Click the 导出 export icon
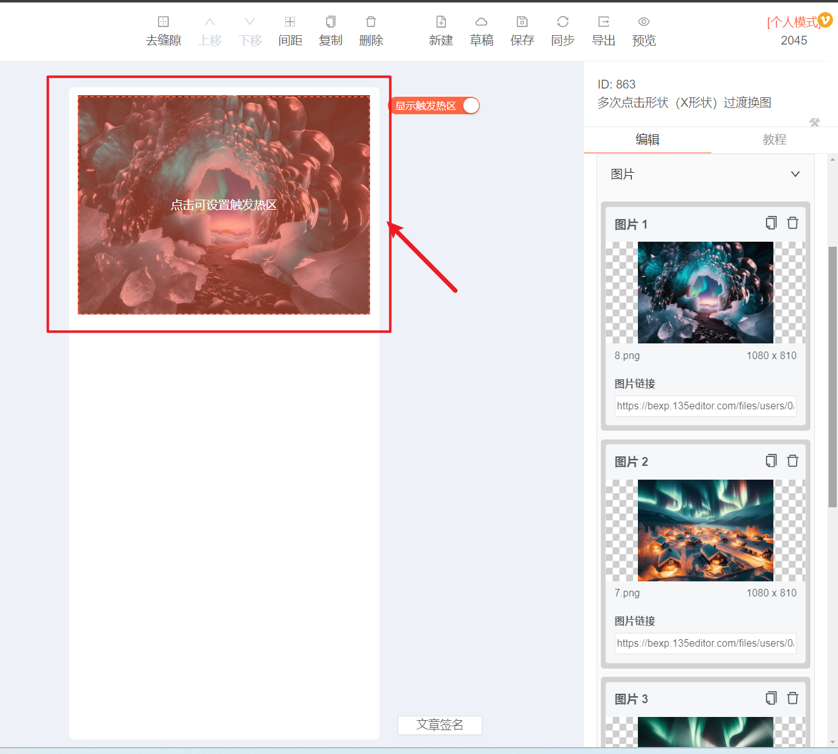This screenshot has height=754, width=838. (603, 22)
